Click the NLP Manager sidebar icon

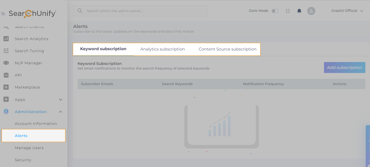(6, 63)
